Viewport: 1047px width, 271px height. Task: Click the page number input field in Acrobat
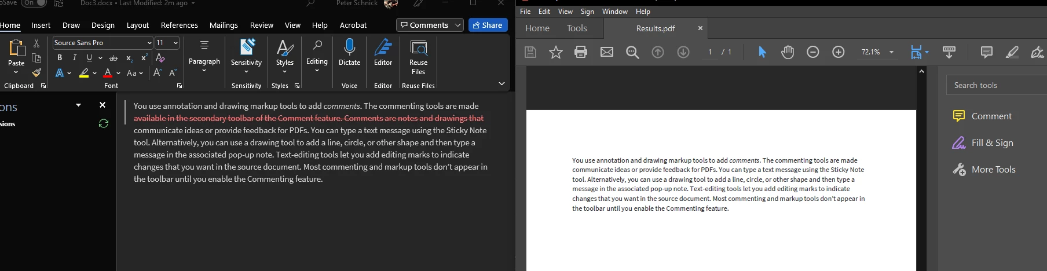click(x=710, y=52)
